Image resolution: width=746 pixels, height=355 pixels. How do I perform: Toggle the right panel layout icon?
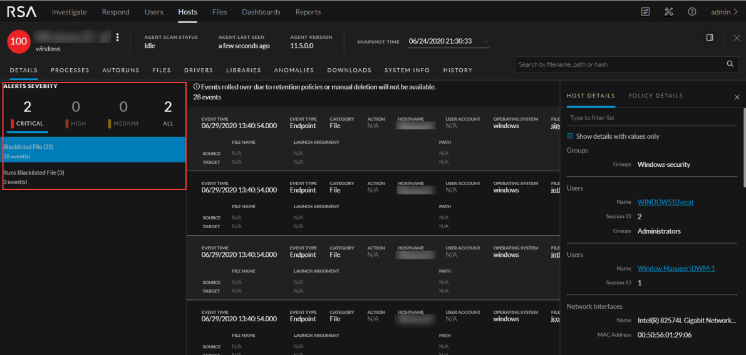pyautogui.click(x=710, y=37)
